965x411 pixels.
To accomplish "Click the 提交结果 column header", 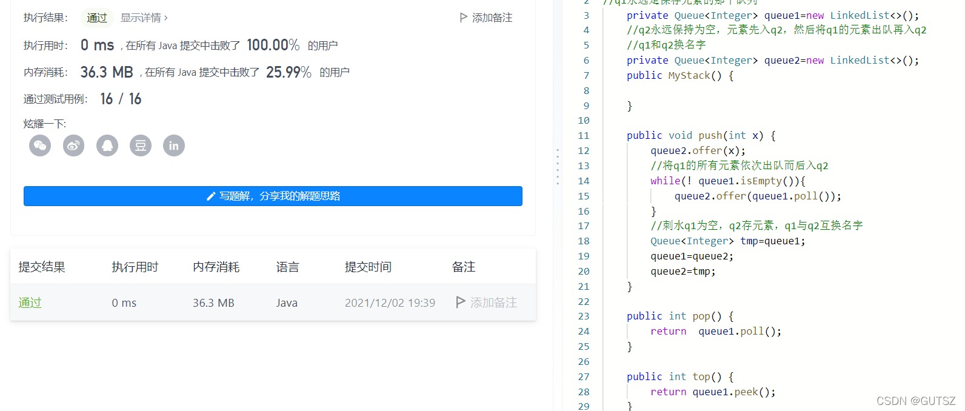I will pyautogui.click(x=42, y=267).
